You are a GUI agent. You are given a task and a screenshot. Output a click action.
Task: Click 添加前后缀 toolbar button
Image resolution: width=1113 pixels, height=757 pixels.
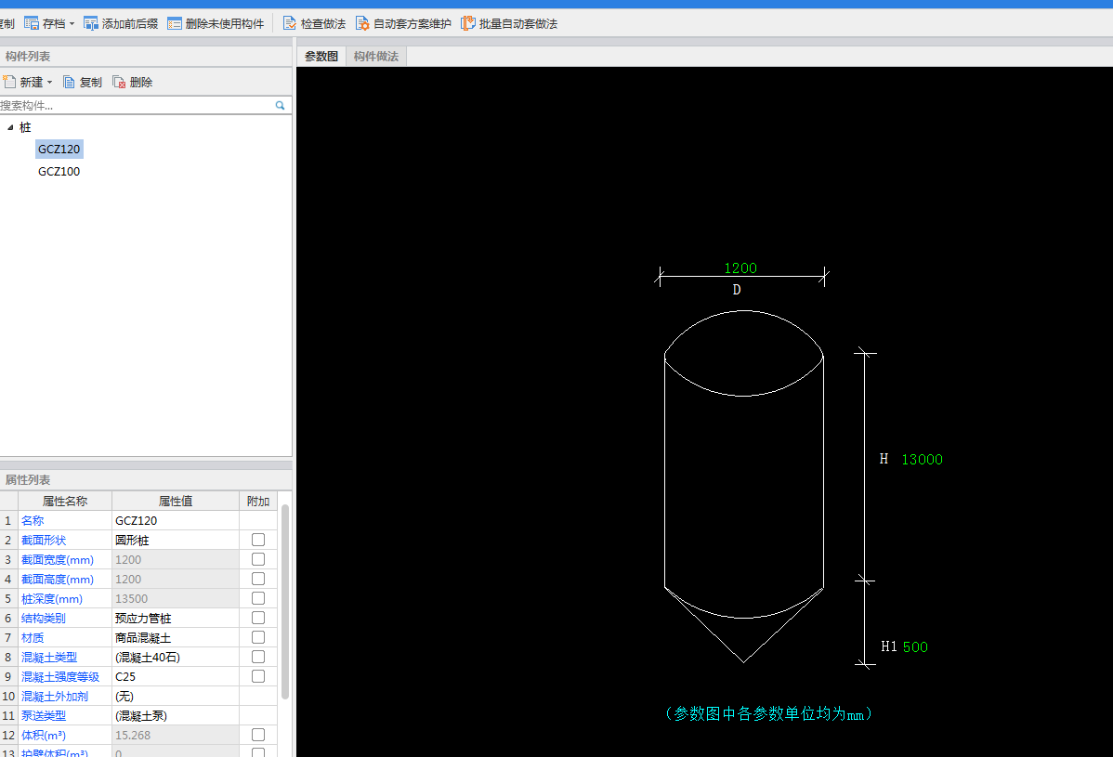(121, 23)
